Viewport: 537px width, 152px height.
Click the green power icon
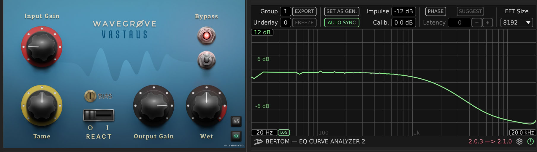coord(530,142)
